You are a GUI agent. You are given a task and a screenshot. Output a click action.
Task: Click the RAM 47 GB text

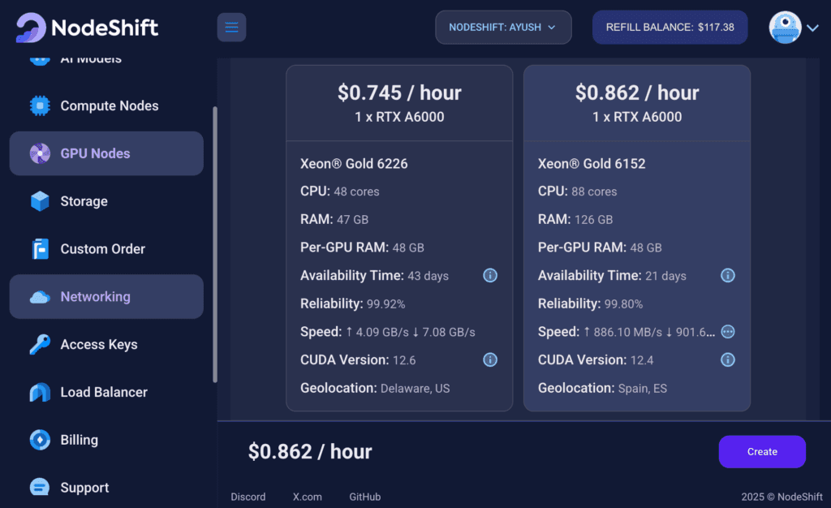tap(334, 219)
